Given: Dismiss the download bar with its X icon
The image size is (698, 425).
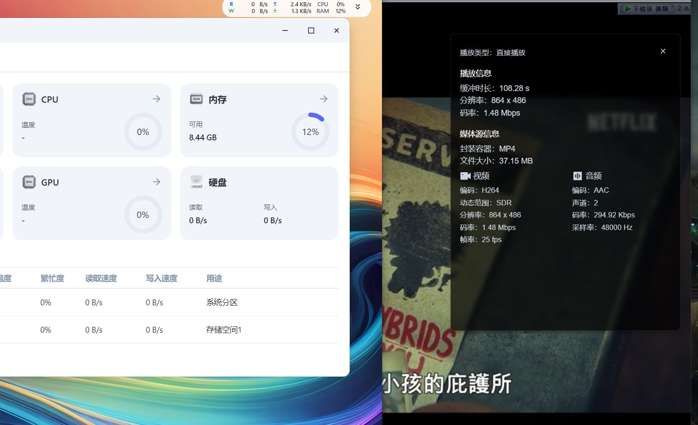Looking at the screenshot, I should [x=686, y=8].
